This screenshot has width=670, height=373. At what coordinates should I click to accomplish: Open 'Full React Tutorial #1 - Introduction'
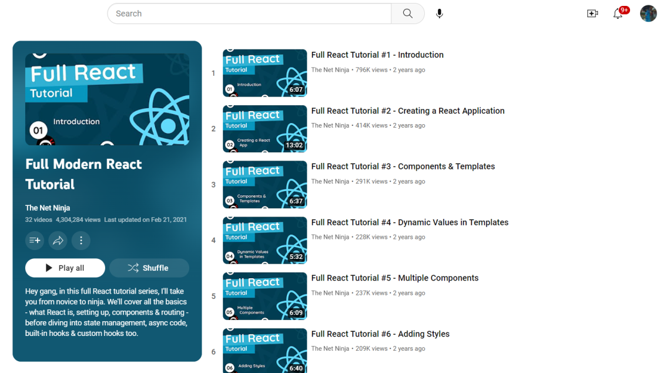377,54
